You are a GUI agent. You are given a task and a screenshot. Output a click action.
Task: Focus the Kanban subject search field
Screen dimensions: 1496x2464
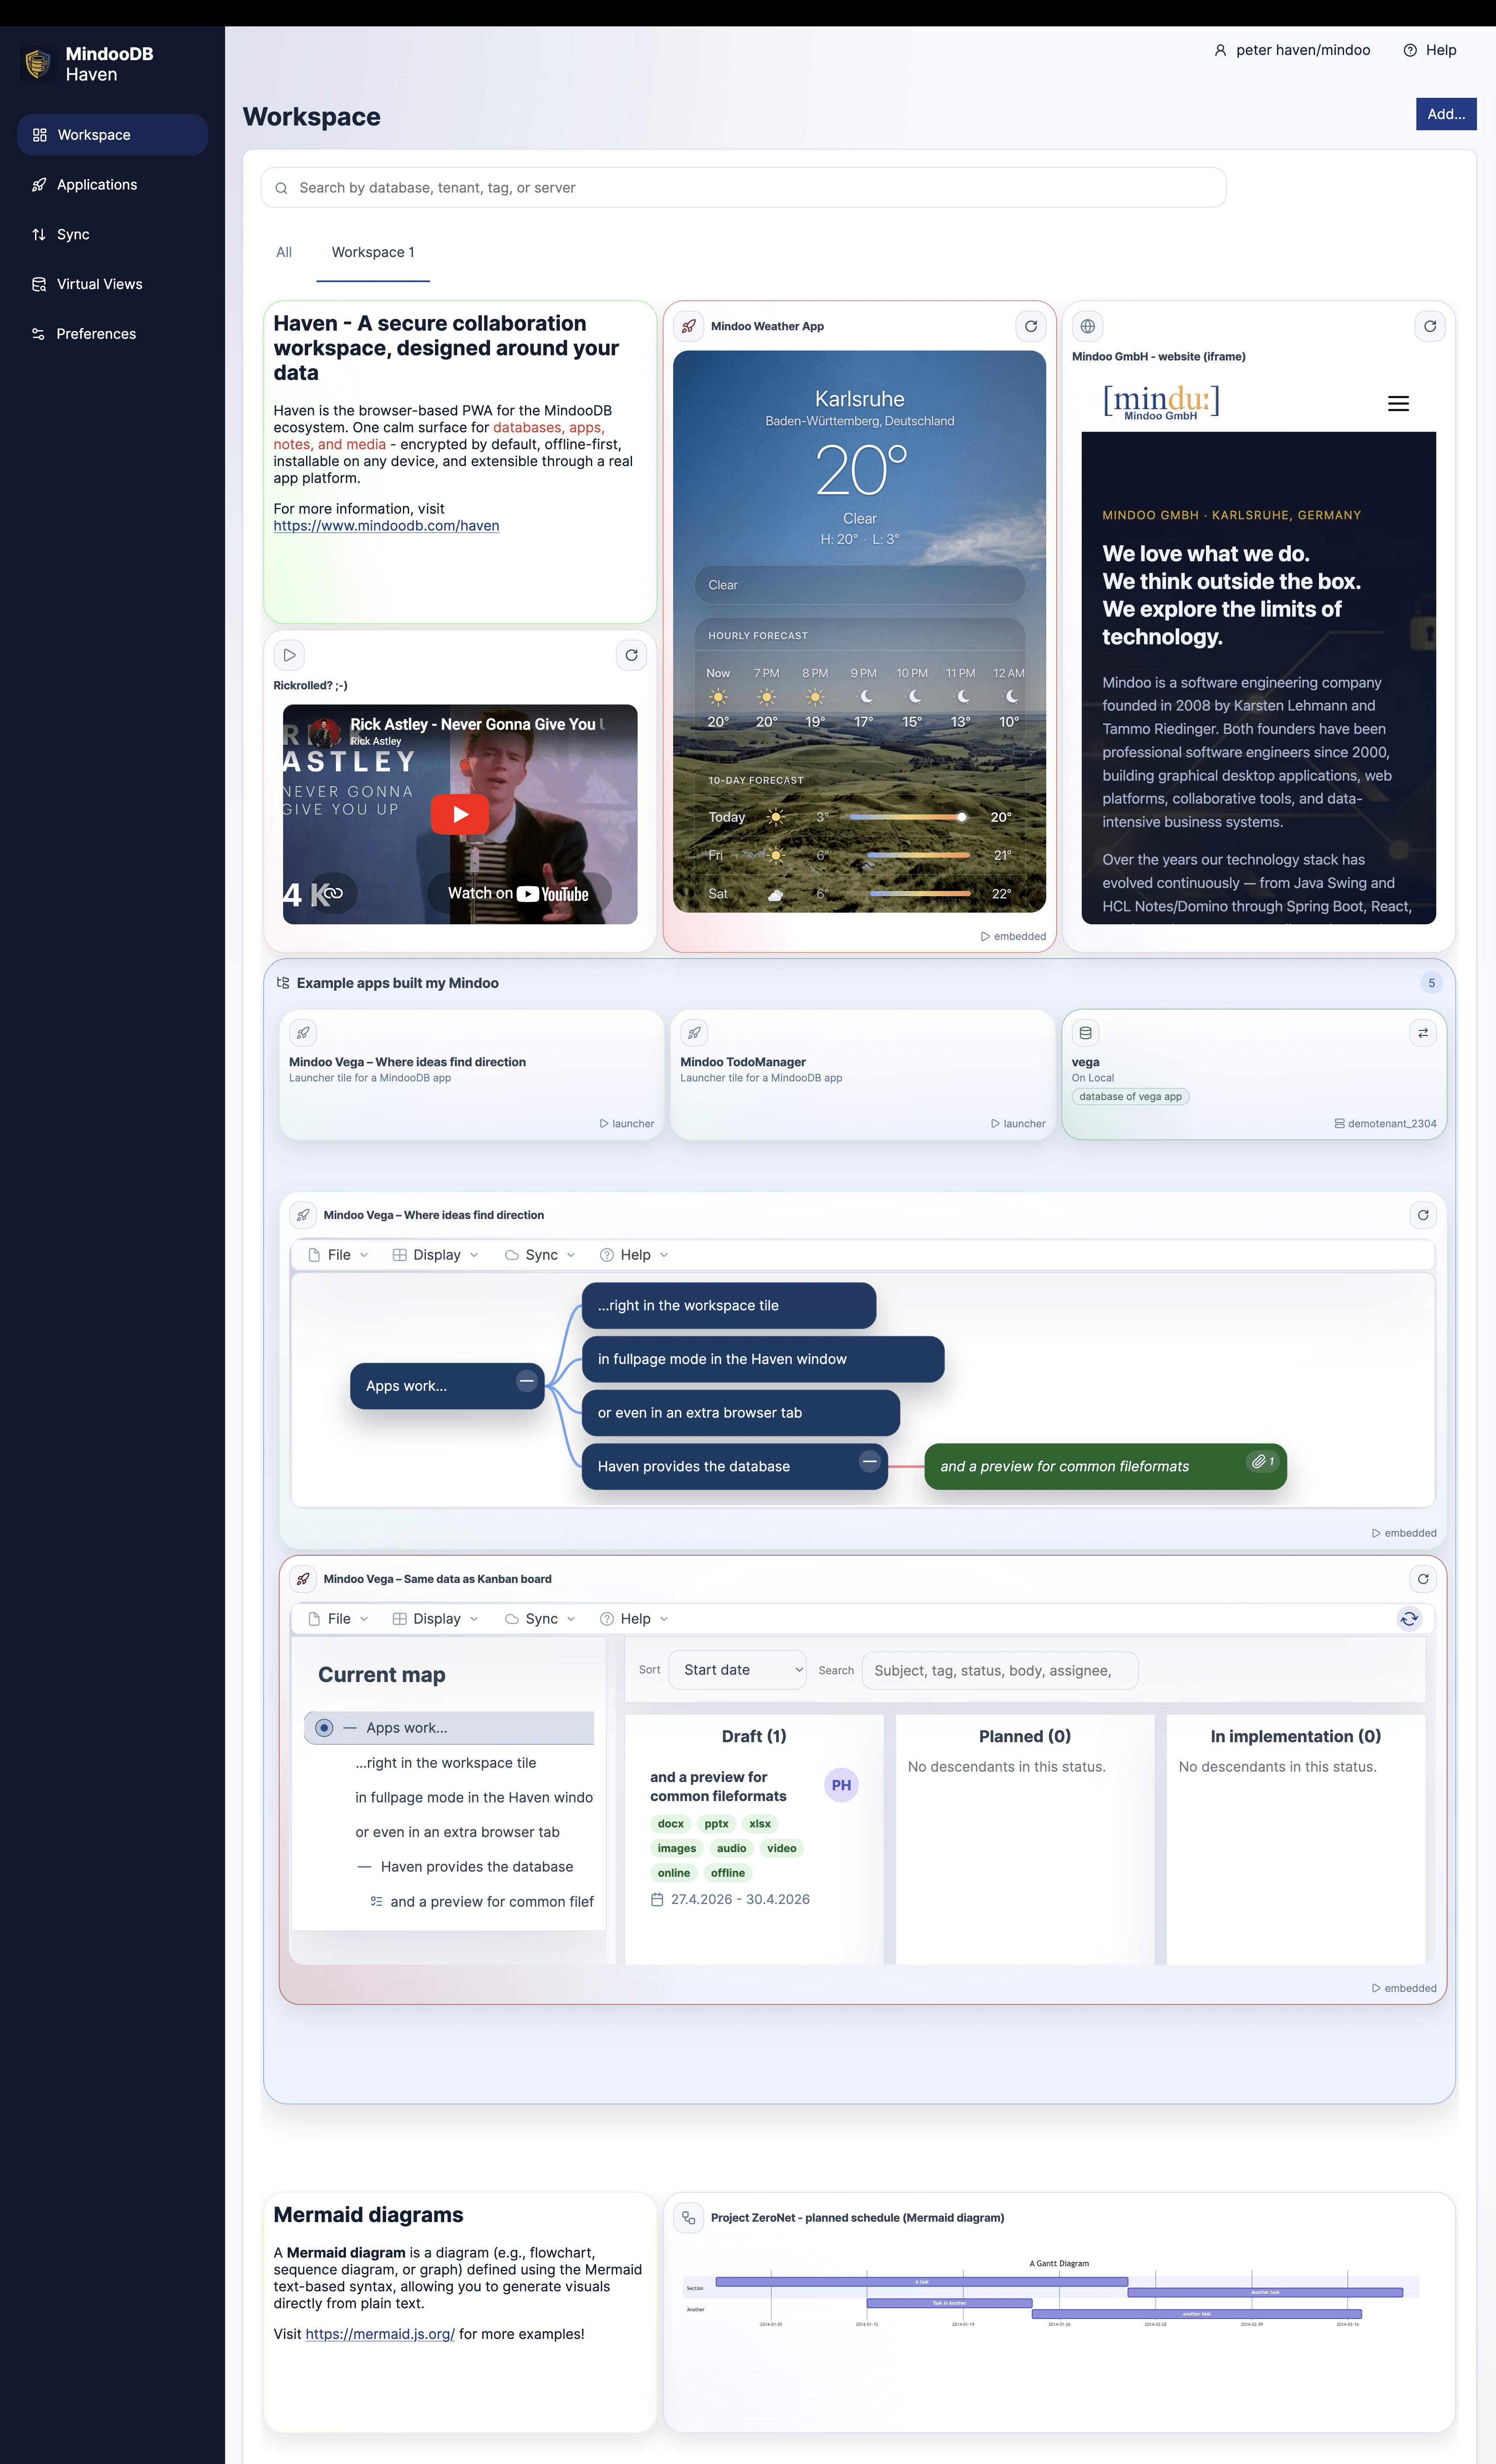coord(1000,1671)
